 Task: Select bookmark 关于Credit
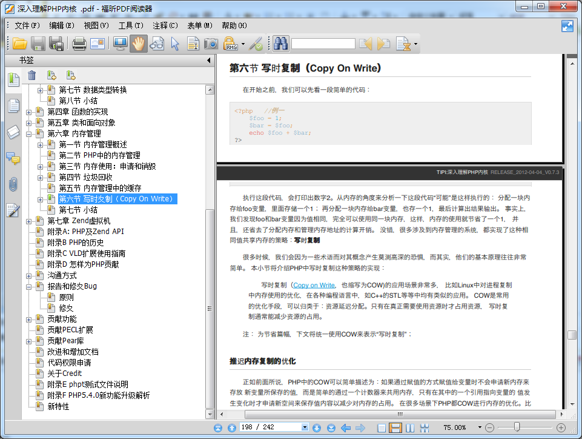65,373
